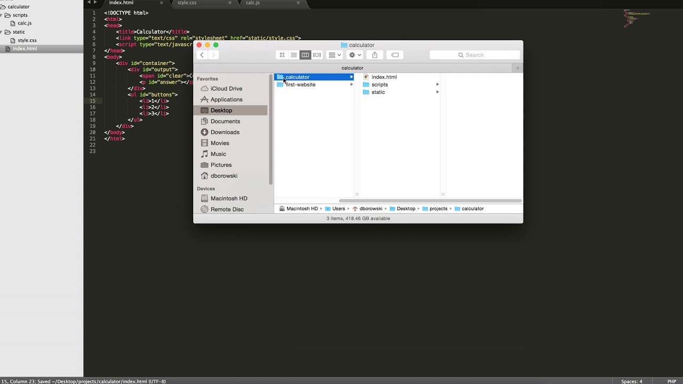Viewport: 683px width, 384px height.
Task: Open Applications from Finder sidebar
Action: coord(226,99)
